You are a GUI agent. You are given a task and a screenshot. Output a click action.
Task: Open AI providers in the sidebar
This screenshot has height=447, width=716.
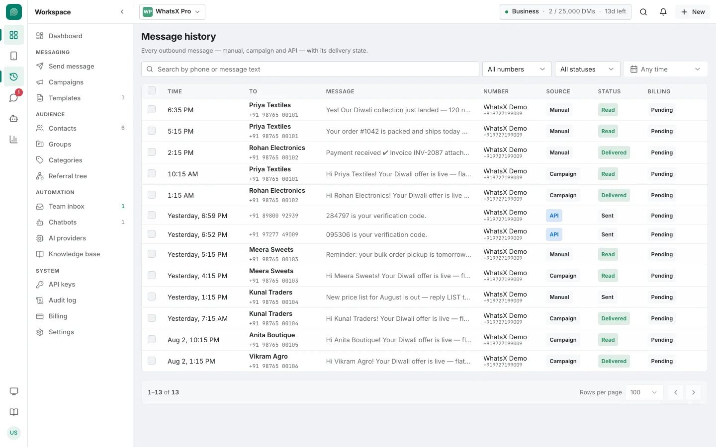pyautogui.click(x=81, y=238)
